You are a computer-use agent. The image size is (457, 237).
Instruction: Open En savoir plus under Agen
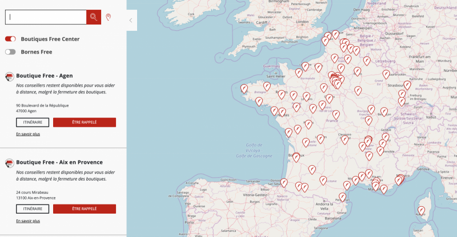(x=28, y=134)
